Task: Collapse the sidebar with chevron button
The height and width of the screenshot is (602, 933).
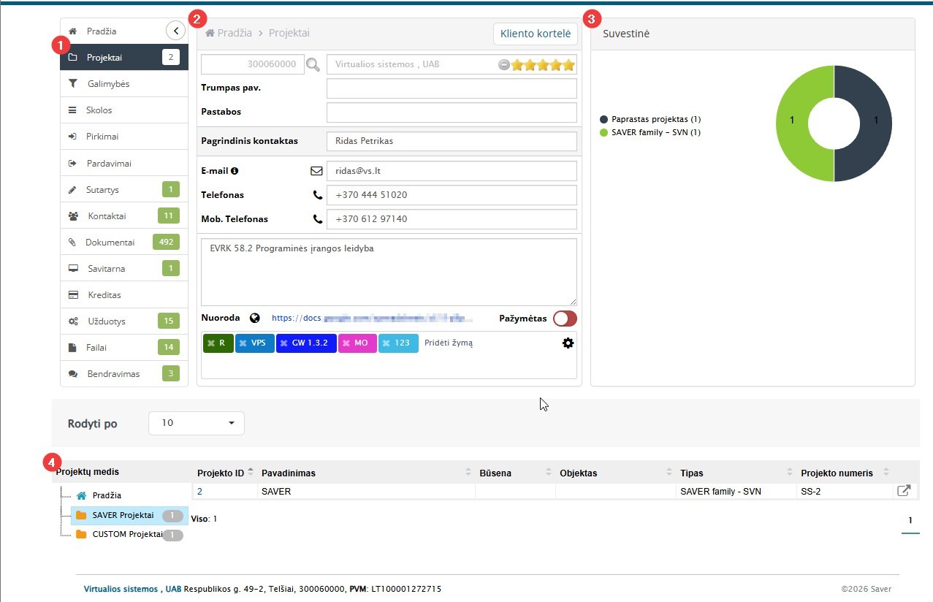Action: click(x=176, y=31)
